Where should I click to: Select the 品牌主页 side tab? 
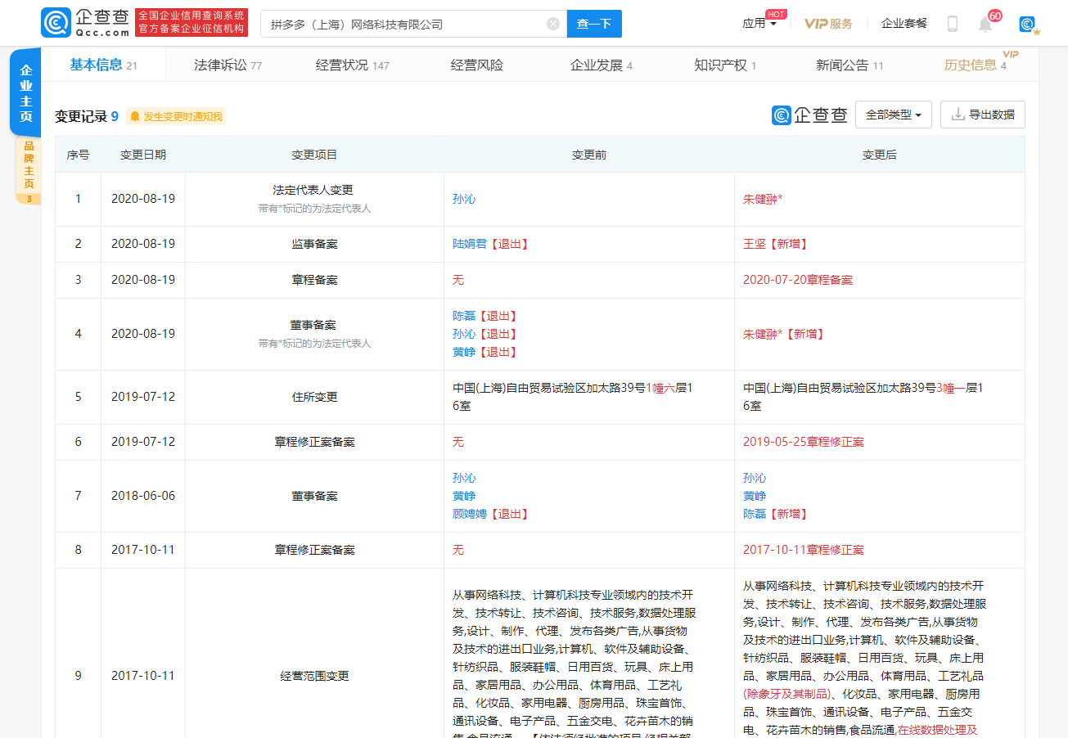[28, 170]
